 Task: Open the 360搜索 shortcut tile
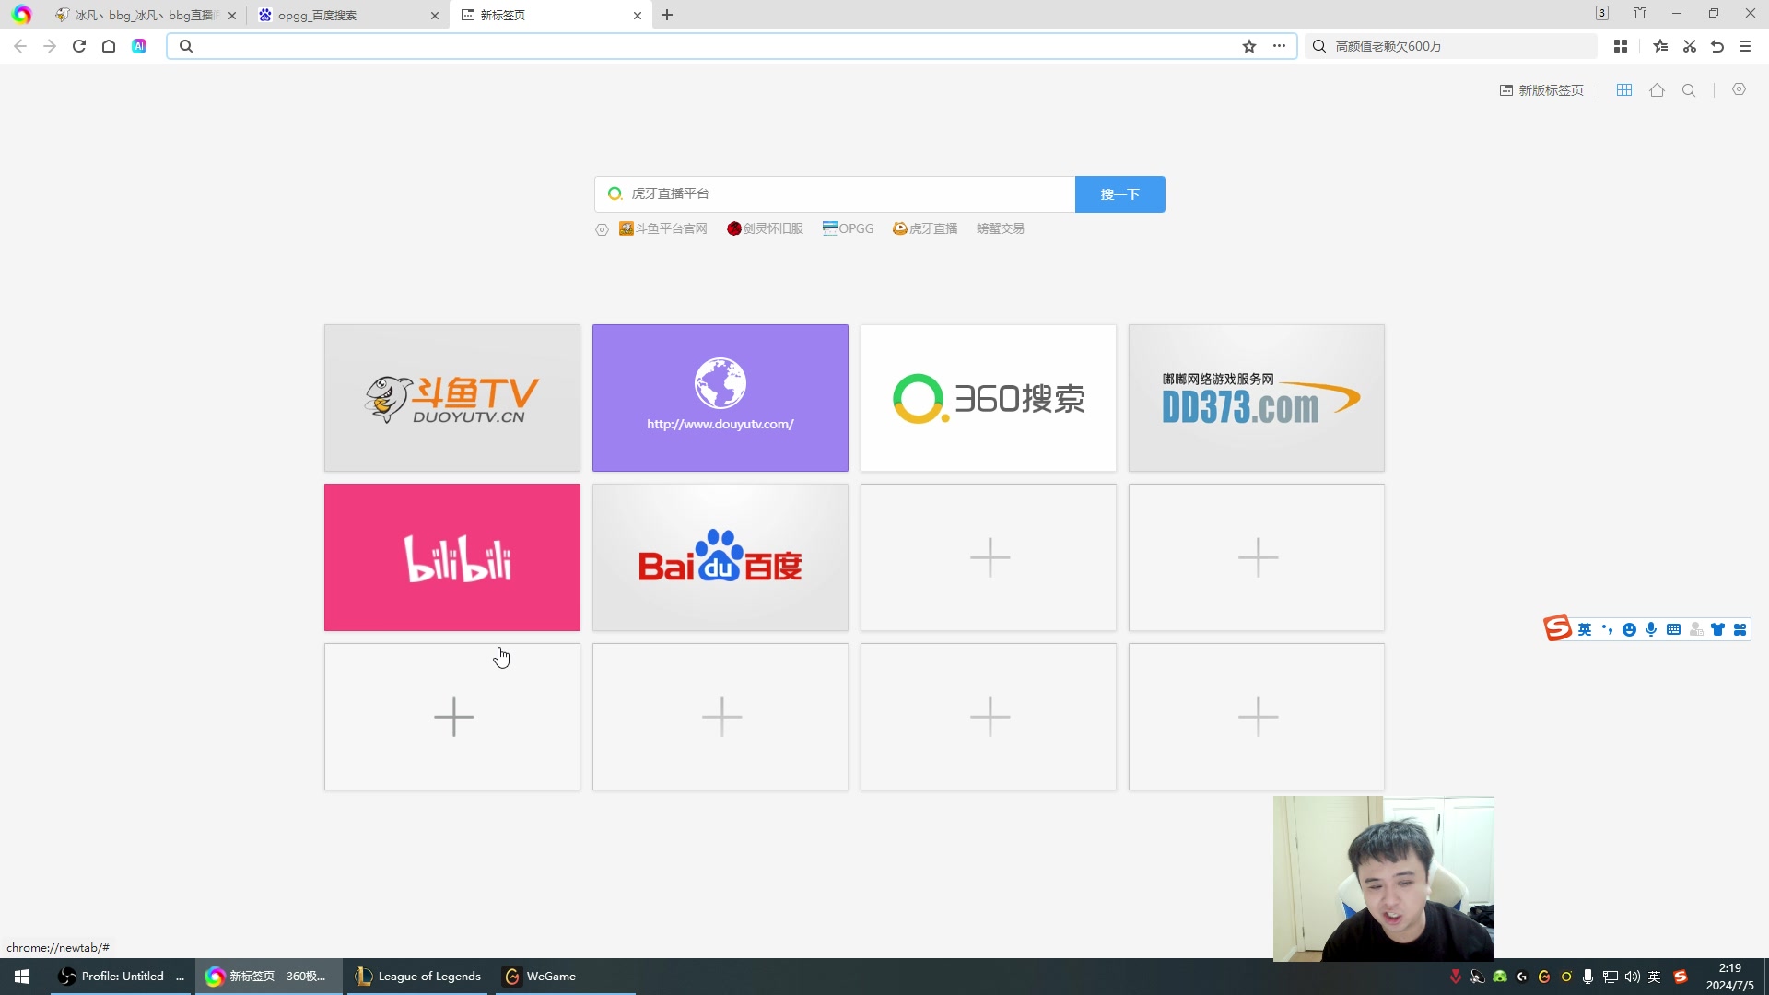[x=989, y=398]
